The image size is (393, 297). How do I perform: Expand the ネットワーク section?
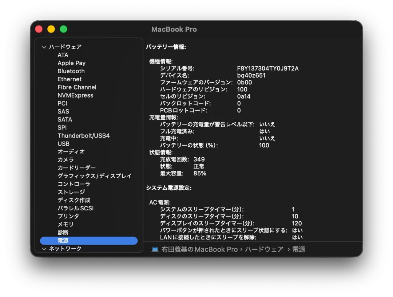(44, 249)
